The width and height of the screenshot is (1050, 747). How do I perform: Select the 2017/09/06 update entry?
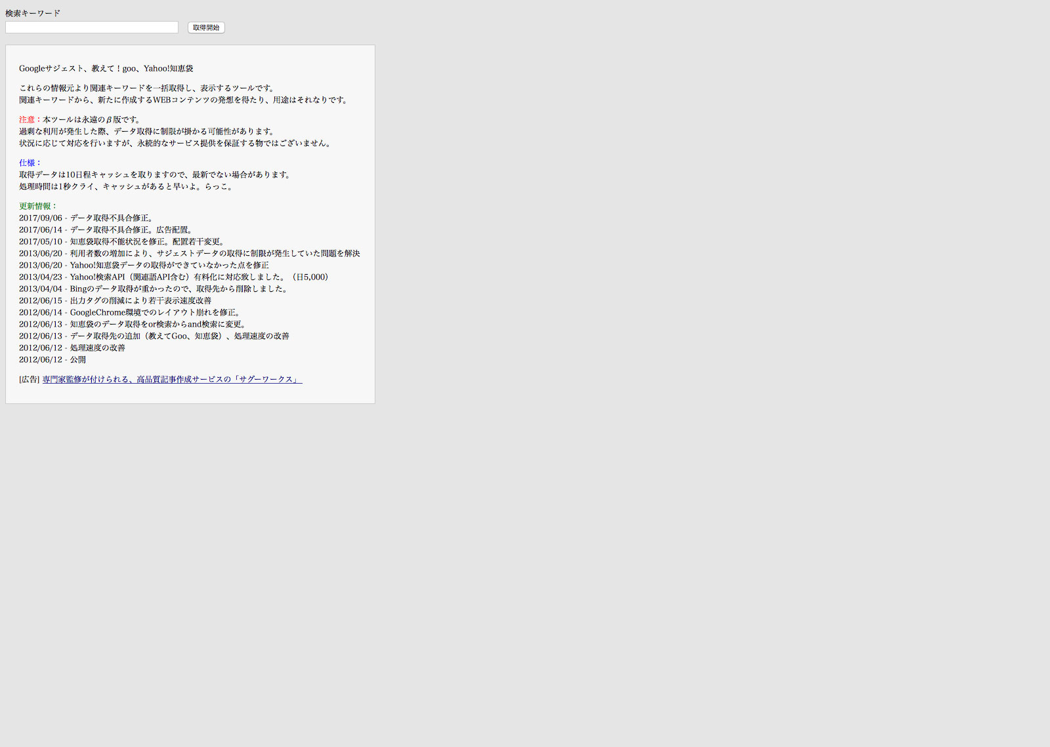(x=86, y=218)
